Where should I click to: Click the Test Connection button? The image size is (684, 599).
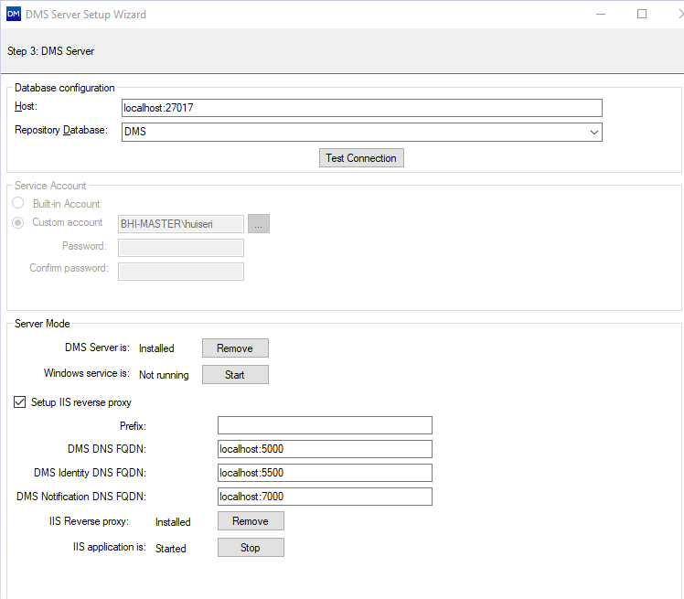point(361,158)
